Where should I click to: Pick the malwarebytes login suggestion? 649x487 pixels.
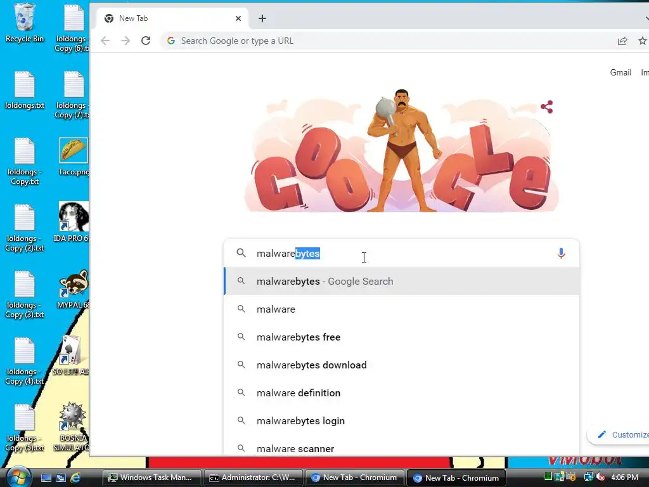pos(401,421)
